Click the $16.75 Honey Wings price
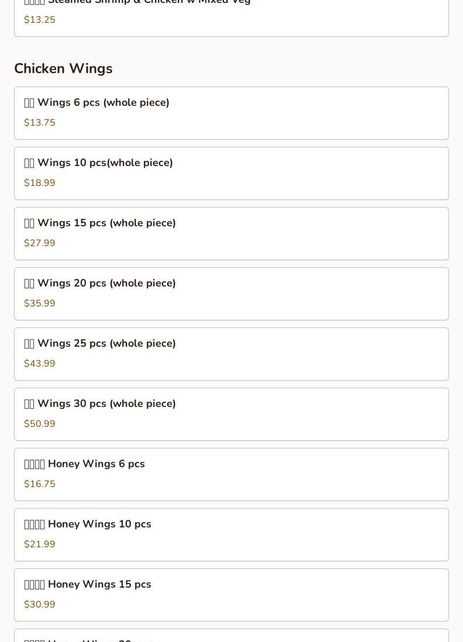Viewport: 463px width, 642px height. (39, 484)
